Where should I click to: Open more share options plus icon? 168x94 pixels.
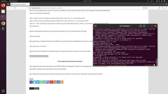click(x=62, y=82)
